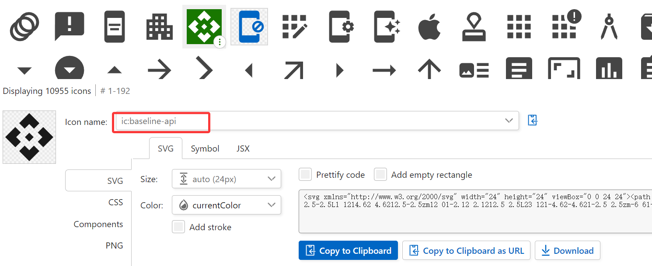
Task: Enable the Prettify code checkbox
Action: 305,175
